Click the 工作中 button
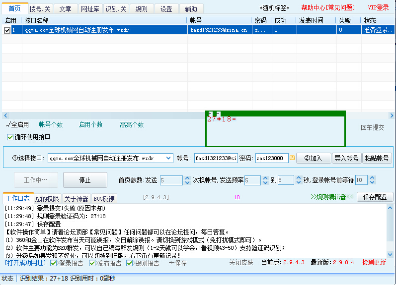 (36, 180)
